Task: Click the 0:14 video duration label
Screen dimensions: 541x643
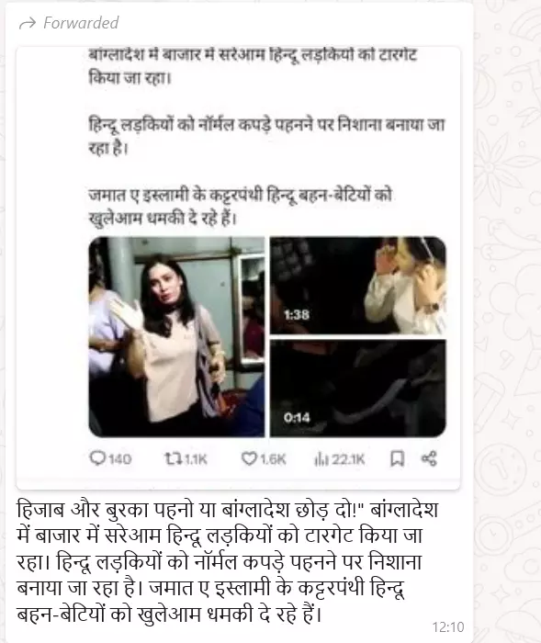Action: [297, 418]
